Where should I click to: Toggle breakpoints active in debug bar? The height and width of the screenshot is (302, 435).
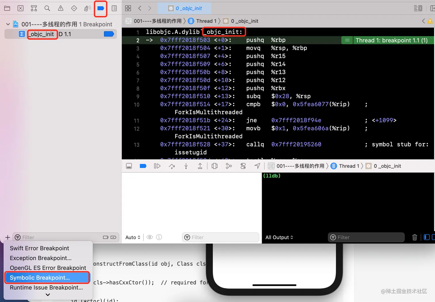[143, 166]
